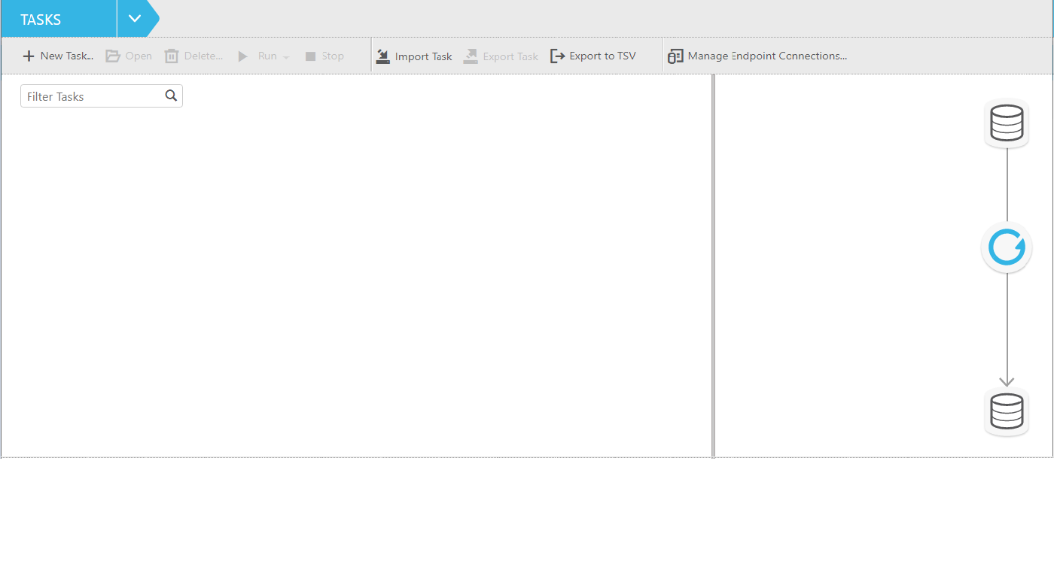This screenshot has width=1054, height=564.
Task: Click the blue Replicate sync icon
Action: (1007, 247)
